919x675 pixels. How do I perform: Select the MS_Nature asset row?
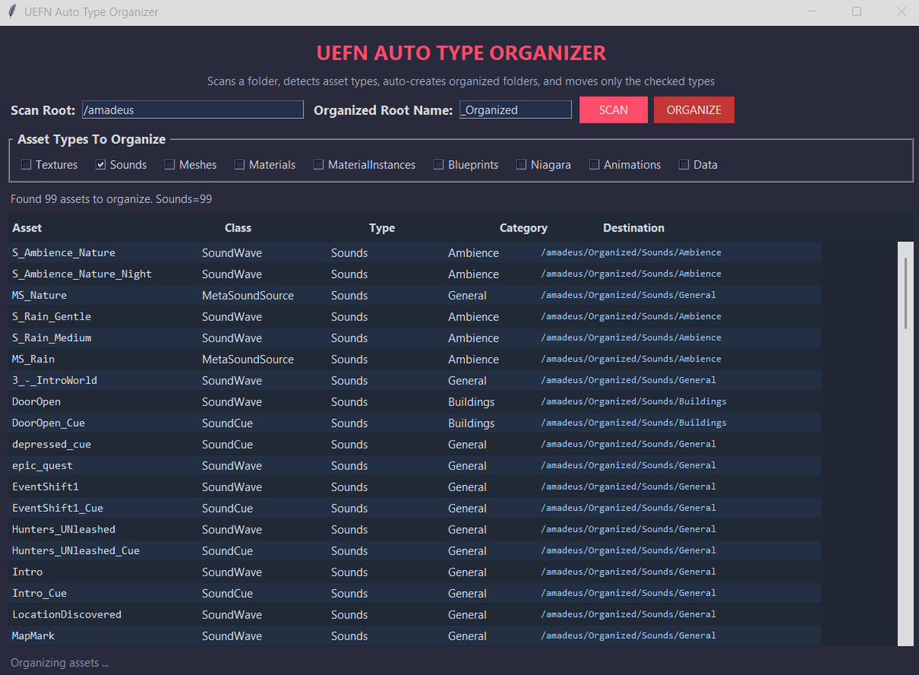coord(415,295)
